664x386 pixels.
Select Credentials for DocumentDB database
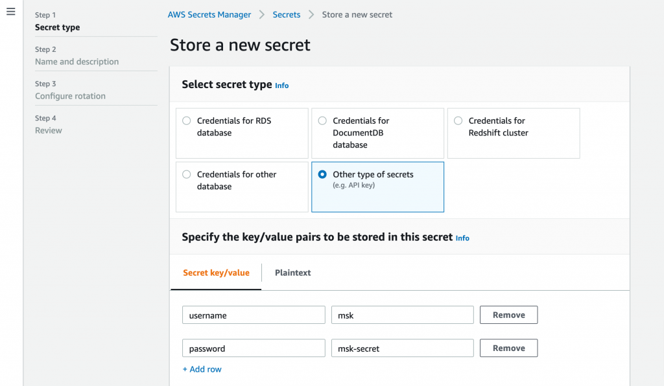point(322,120)
